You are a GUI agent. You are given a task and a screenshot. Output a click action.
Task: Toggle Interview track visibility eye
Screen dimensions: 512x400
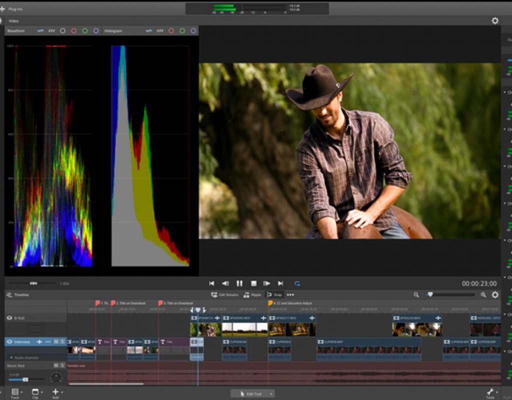(x=9, y=342)
